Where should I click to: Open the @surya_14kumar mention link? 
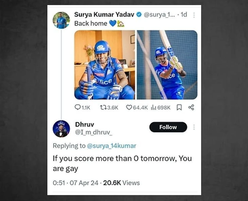111,146
